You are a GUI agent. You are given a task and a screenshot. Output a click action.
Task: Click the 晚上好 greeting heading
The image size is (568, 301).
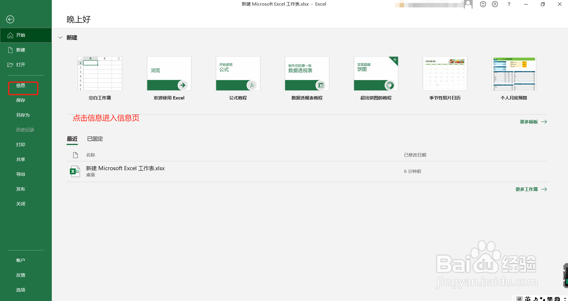coord(79,20)
